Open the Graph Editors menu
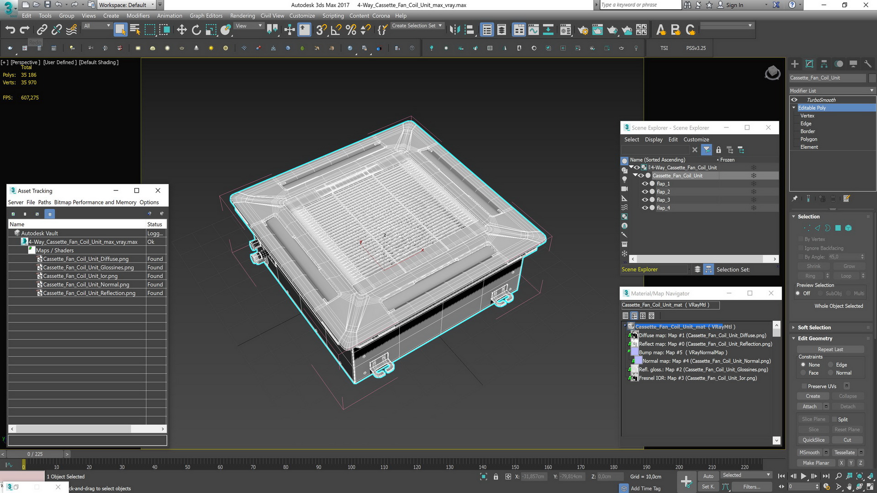Viewport: 877px width, 493px height. [206, 16]
